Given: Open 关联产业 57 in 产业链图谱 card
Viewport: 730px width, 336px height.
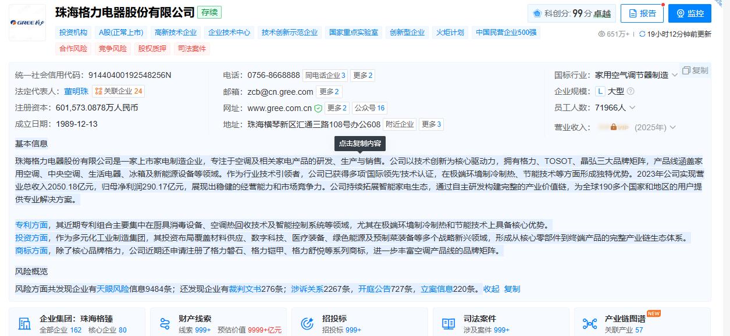Looking at the screenshot, I should pyautogui.click(x=624, y=330).
